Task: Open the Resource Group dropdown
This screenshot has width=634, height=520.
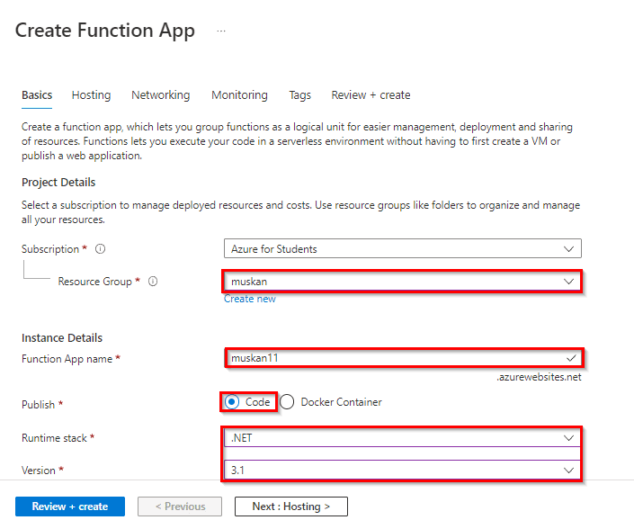Action: [403, 282]
